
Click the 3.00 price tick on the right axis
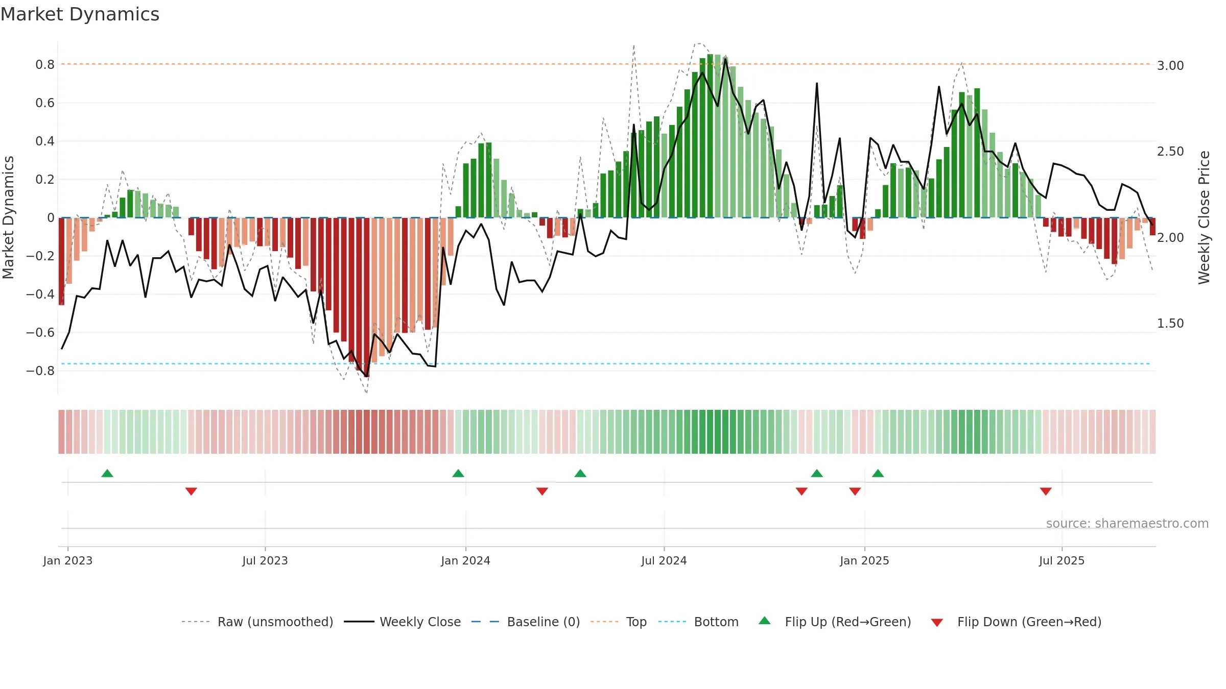tap(1170, 66)
